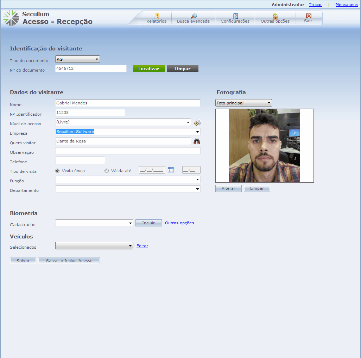Image resolution: width=361 pixels, height=358 pixels.
Task: Click the Mensagens link at top
Action: pyautogui.click(x=347, y=5)
